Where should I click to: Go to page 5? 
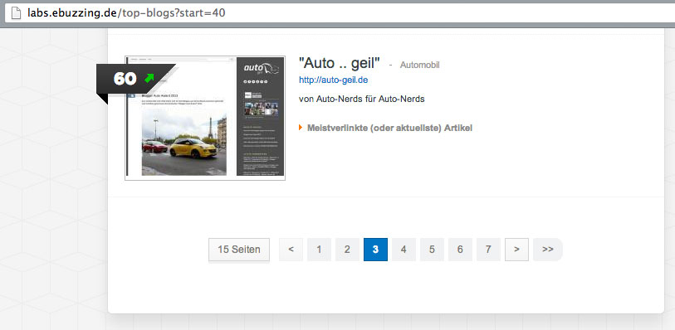pyautogui.click(x=432, y=250)
